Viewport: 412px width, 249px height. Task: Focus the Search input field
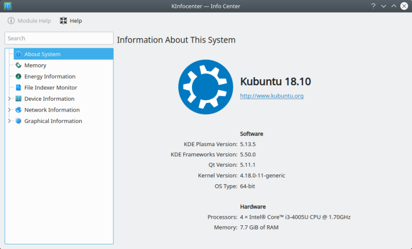pos(59,38)
